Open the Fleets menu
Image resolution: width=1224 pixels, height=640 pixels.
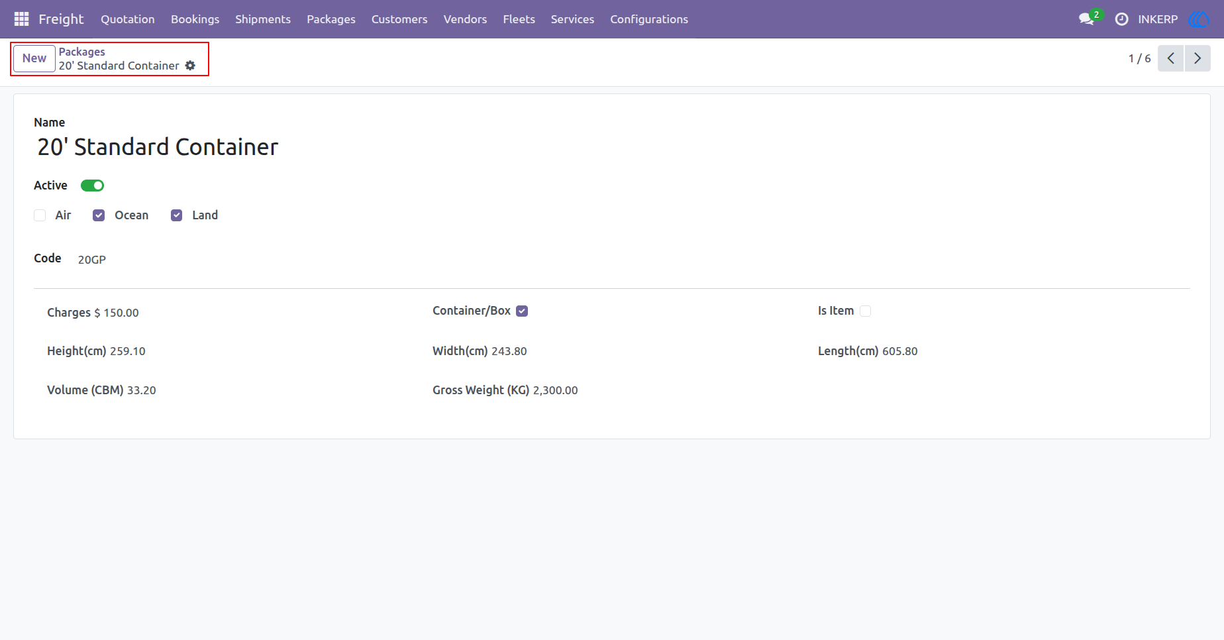tap(519, 19)
